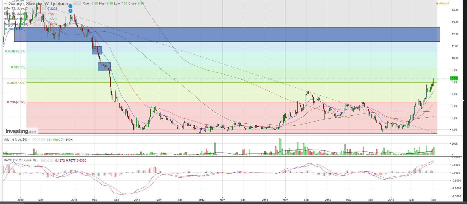Open the Volume indicator settings gear
The height and width of the screenshot is (204, 467).
tap(39, 140)
